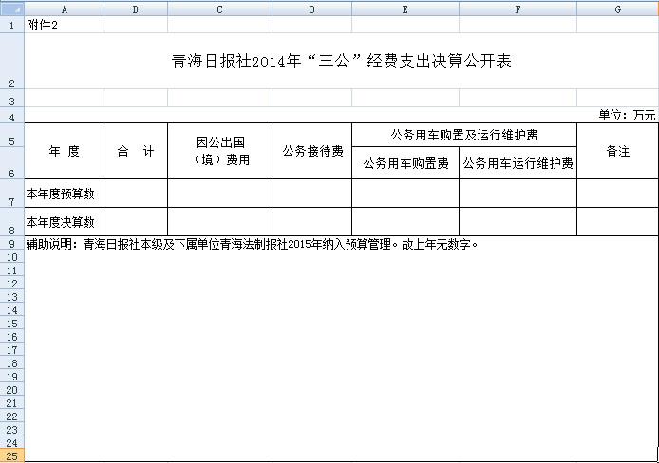Select column D header
The image size is (659, 463).
pyautogui.click(x=312, y=9)
